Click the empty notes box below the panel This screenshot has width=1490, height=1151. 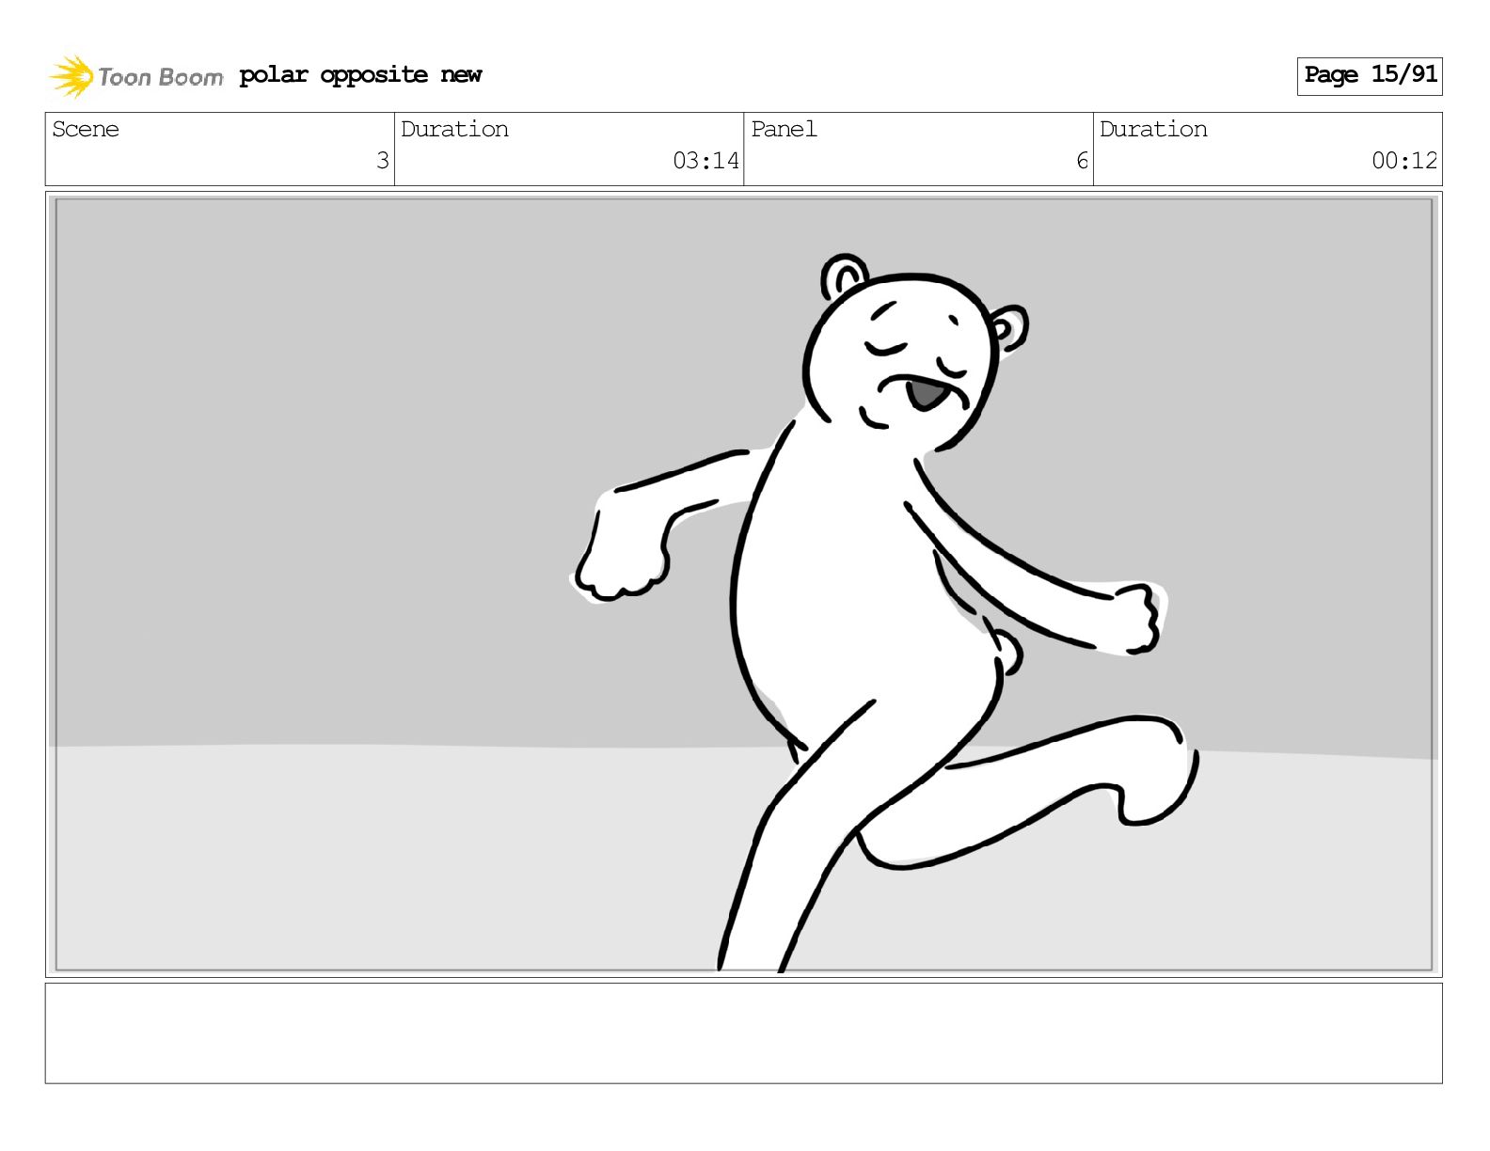743,1033
